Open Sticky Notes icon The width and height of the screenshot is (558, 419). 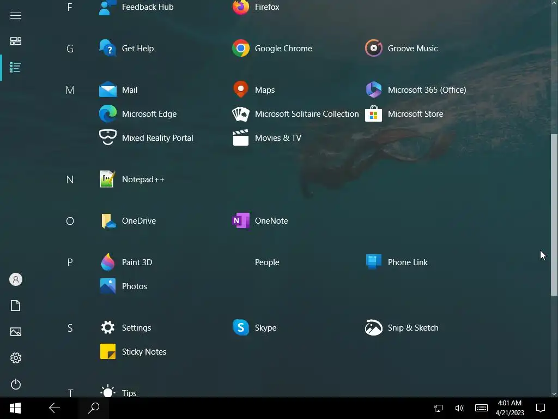107,352
